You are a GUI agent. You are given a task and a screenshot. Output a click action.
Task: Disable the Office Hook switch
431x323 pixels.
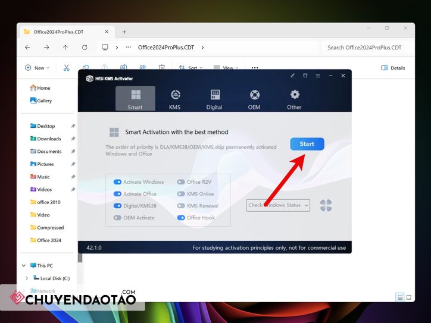[x=181, y=218]
